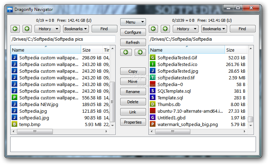Click S icon of Template.sql
269x165 pixels.
point(153,98)
